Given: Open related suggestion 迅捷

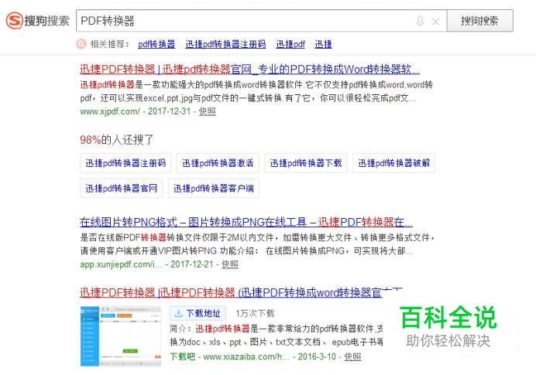Looking at the screenshot, I should [323, 44].
